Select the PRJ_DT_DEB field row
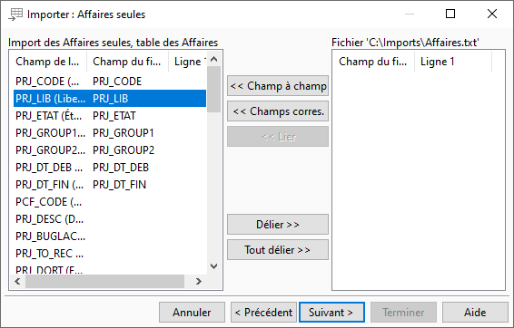Viewport: 514px width, 328px height. pyautogui.click(x=110, y=168)
